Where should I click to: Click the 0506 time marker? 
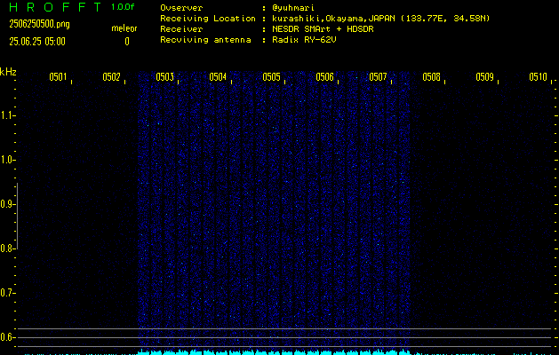point(324,77)
